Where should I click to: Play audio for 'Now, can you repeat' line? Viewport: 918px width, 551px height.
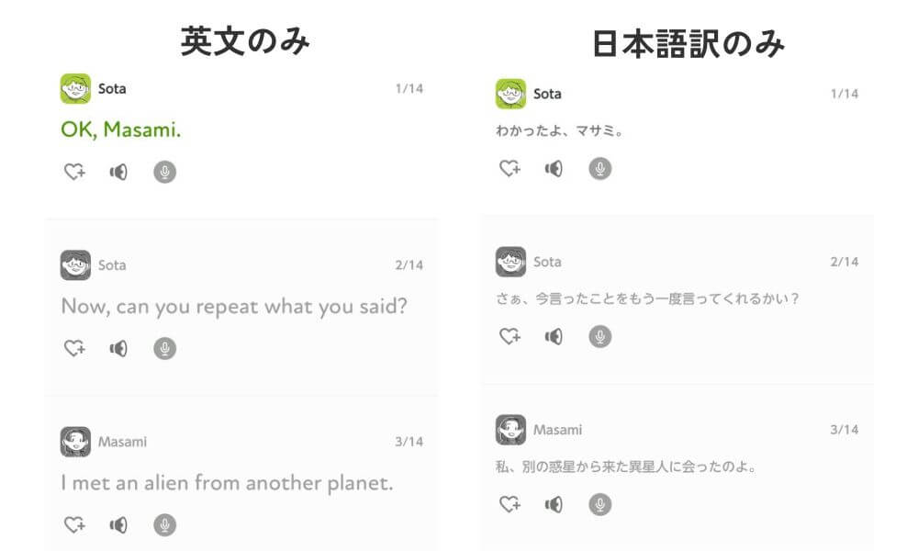click(118, 348)
